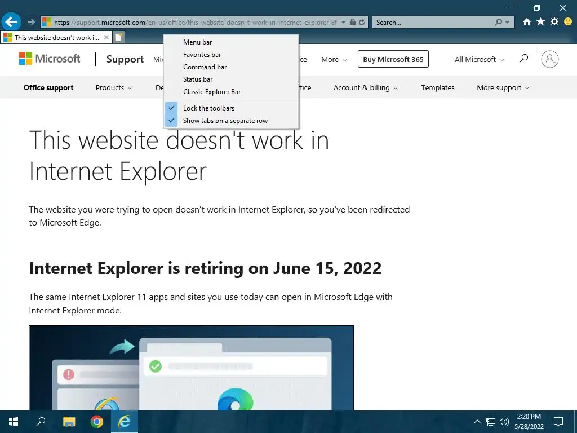Toggle 'Lock the toolbars' option
This screenshot has width=577, height=433.
point(231,108)
